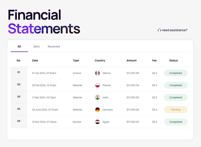201x147 pixels.
Task: Click the Donate type in row 05
Action: click(x=77, y=122)
